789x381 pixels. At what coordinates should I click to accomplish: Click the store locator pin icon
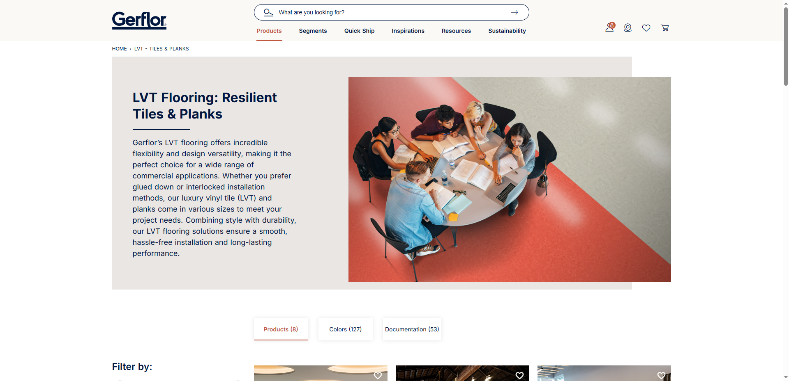tap(628, 27)
